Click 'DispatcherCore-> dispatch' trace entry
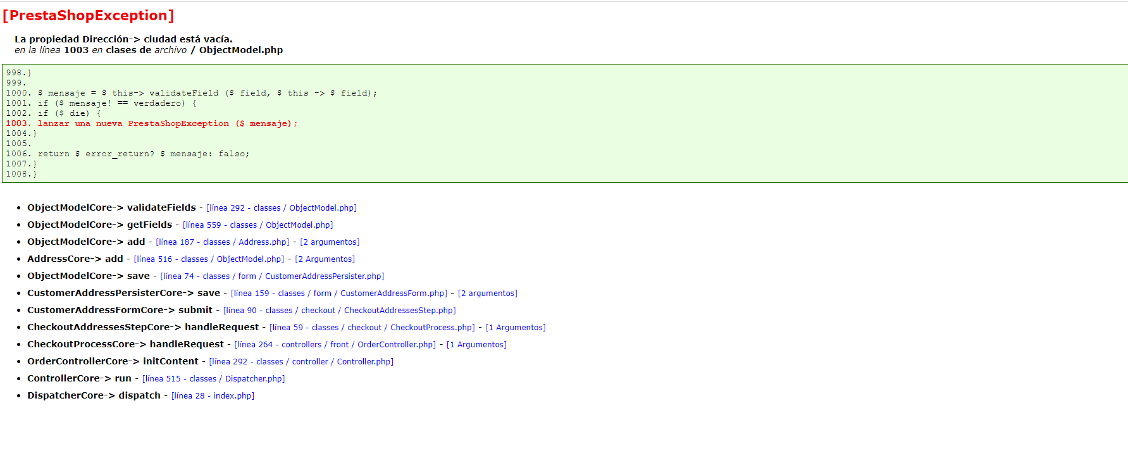Image resolution: width=1128 pixels, height=458 pixels. [x=94, y=395]
